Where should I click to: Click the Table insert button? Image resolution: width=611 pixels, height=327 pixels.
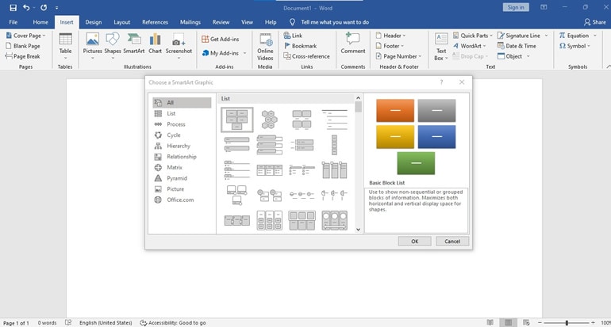pos(65,46)
